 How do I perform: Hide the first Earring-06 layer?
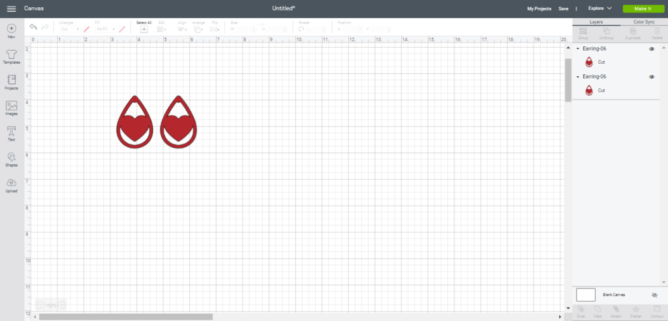click(x=652, y=49)
